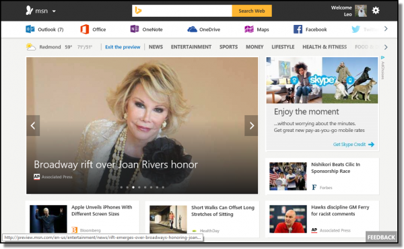This screenshot has width=404, height=249.
Task: Open settings with the gear icon
Action: (376, 10)
